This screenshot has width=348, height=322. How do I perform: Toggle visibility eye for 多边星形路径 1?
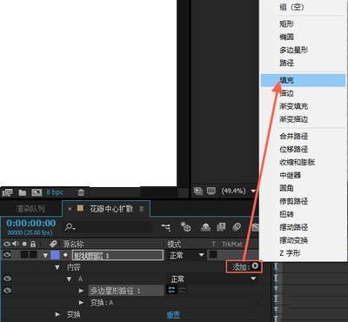click(7, 290)
